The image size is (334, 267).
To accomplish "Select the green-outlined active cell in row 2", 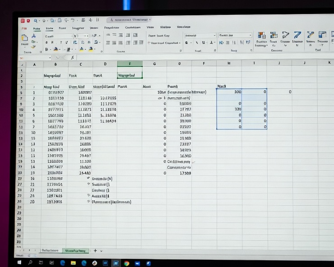I will (130, 75).
